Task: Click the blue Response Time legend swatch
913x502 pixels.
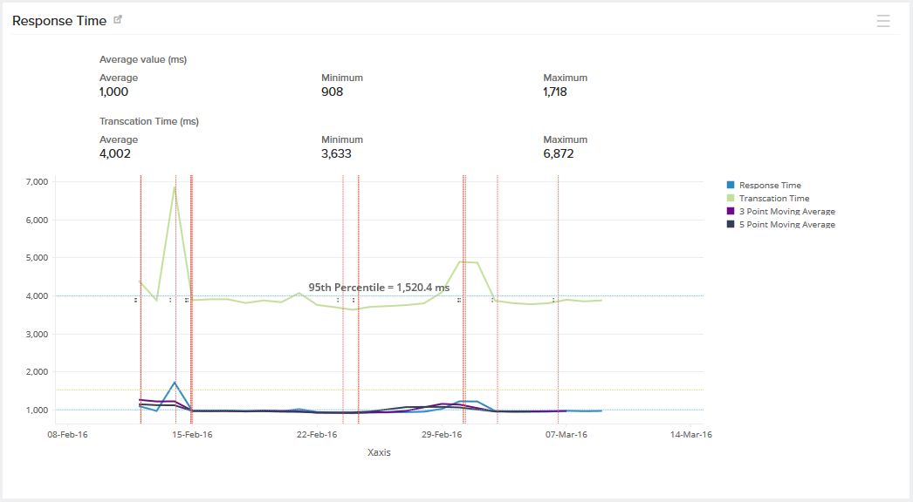Action: (731, 185)
